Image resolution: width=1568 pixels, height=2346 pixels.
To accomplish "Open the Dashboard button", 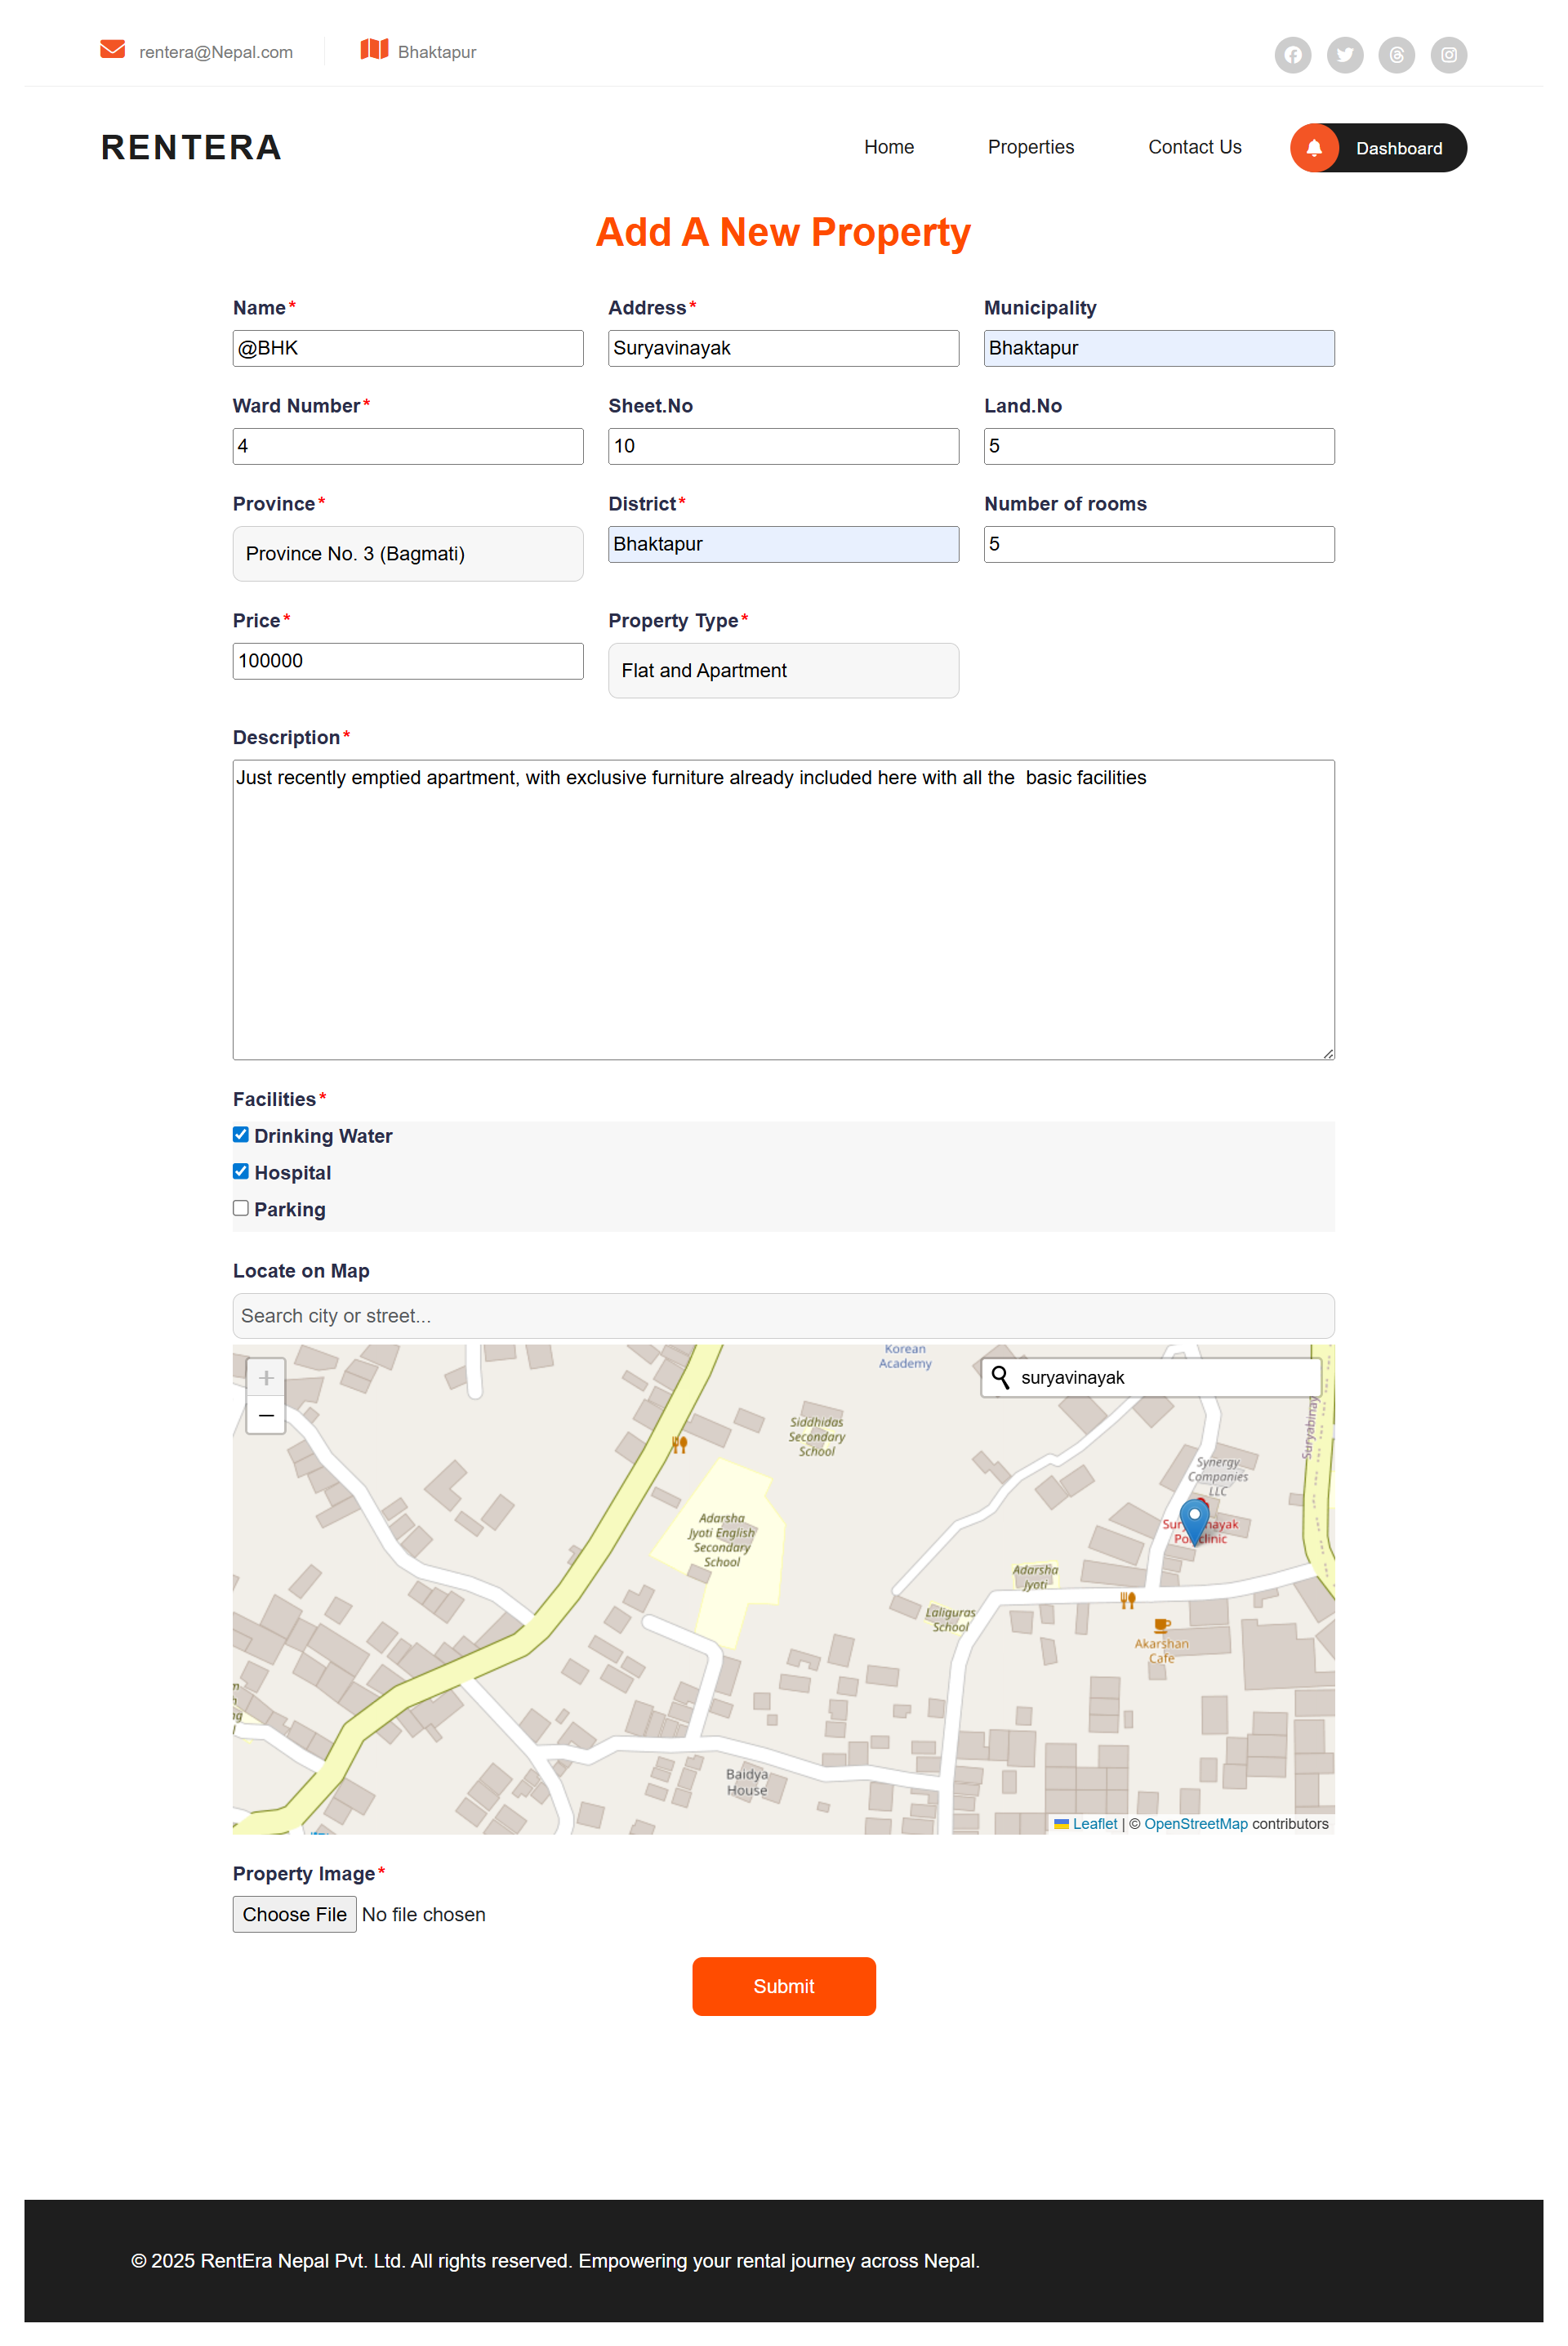I will tap(1378, 148).
